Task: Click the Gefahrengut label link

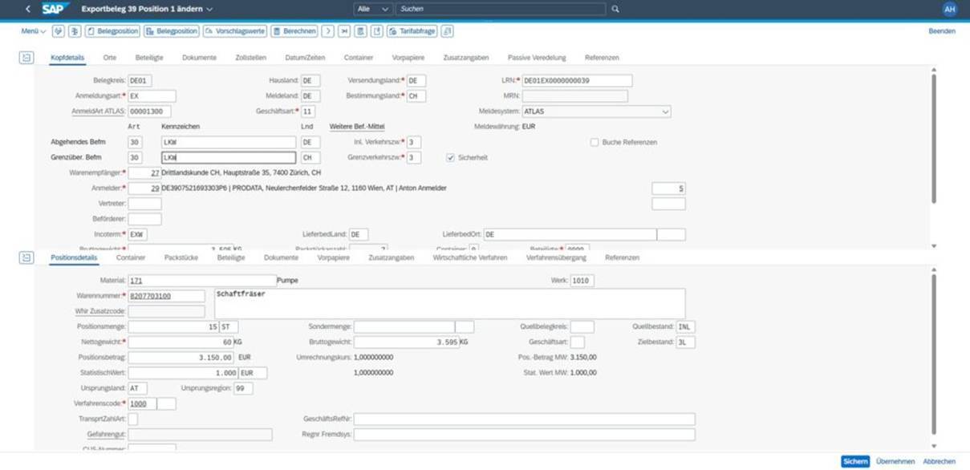Action: pos(106,434)
